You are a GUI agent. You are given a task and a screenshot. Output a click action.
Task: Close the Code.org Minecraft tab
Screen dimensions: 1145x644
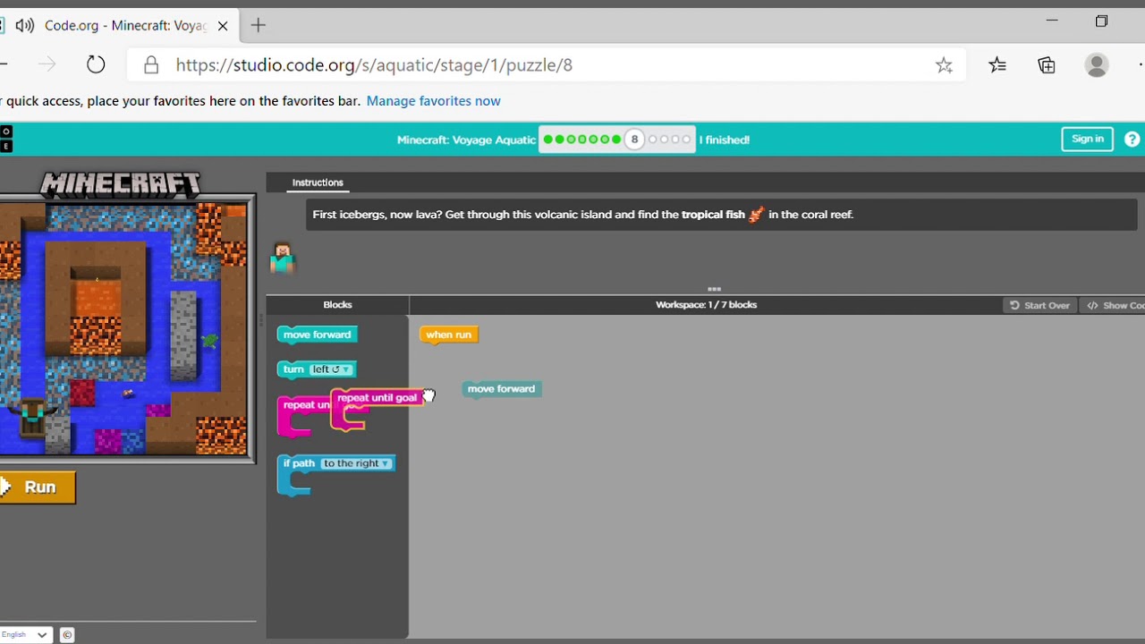(x=223, y=25)
